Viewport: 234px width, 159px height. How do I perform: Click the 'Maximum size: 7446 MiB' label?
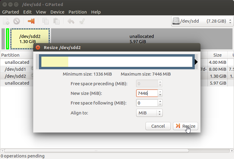pyautogui.click(x=146, y=74)
